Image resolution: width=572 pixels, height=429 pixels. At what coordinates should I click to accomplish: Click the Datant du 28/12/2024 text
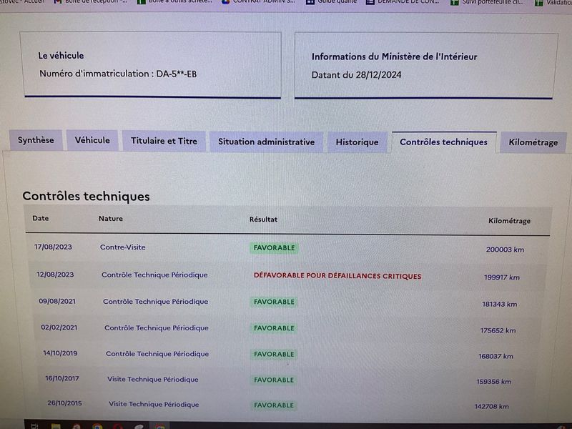tap(356, 75)
